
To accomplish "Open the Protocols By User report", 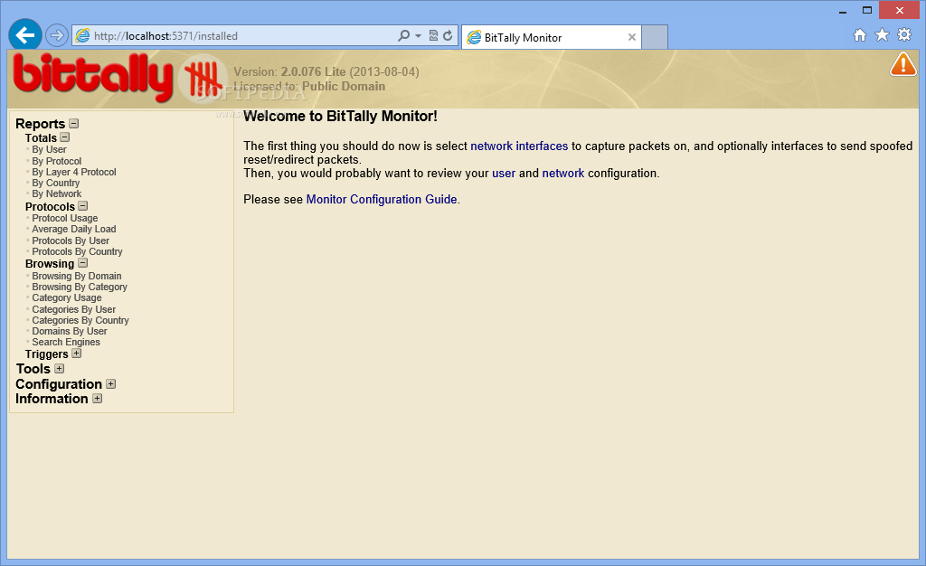I will pyautogui.click(x=71, y=241).
